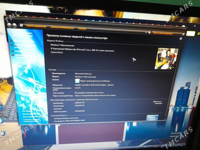Select 'Панель управления' breadcrumb
Screen dimensions: 200x150
coord(36,27)
